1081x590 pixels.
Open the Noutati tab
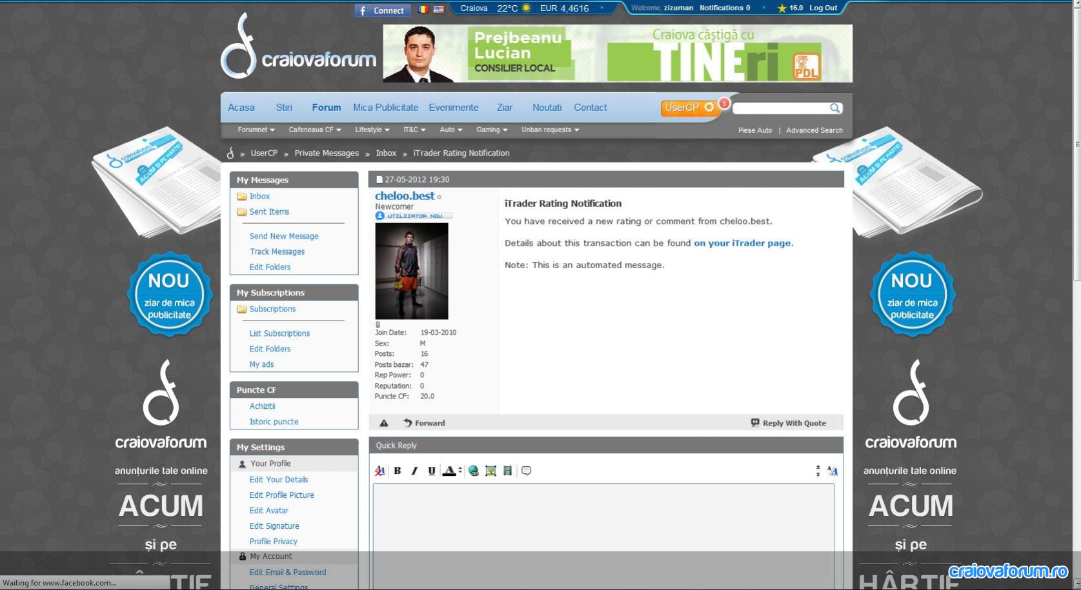(x=547, y=108)
